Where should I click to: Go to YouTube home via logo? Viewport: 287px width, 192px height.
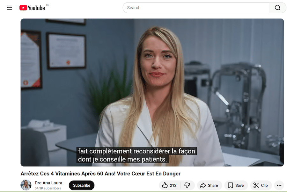coord(32,8)
